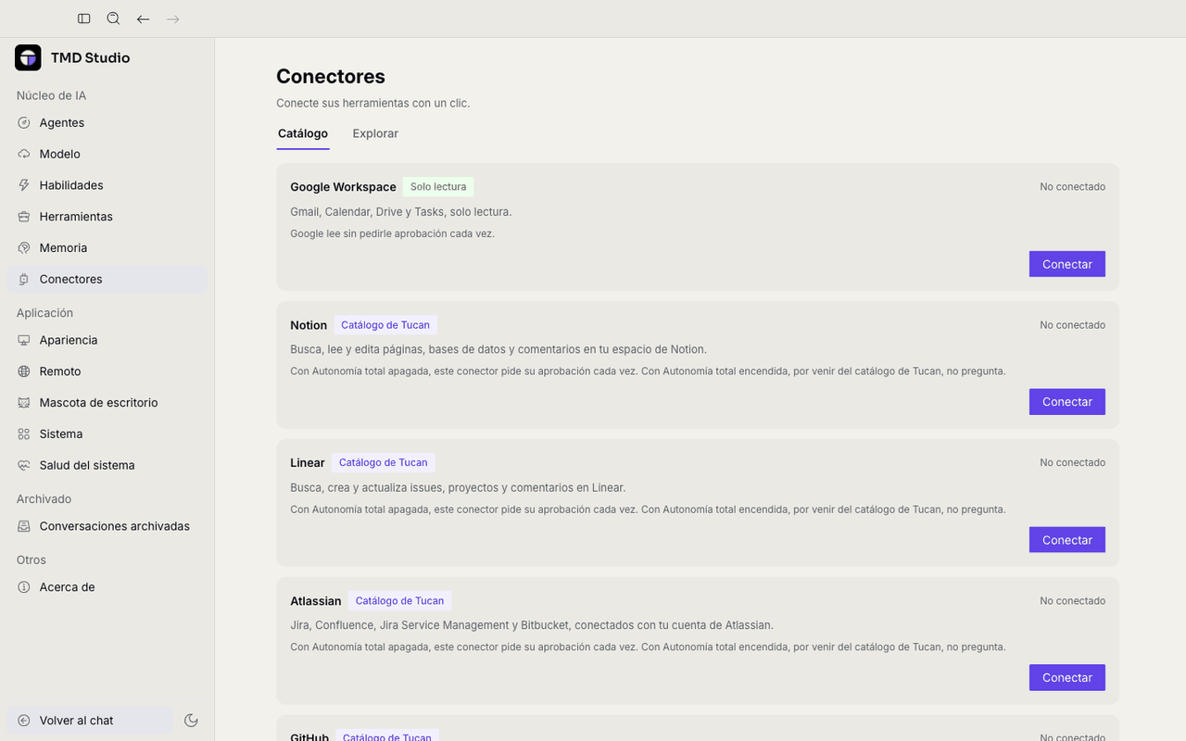Switch to the Explorar tab

click(x=375, y=133)
